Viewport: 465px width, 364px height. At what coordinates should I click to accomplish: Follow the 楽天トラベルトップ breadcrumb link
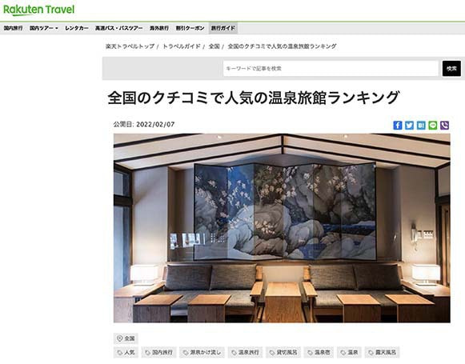pos(130,46)
